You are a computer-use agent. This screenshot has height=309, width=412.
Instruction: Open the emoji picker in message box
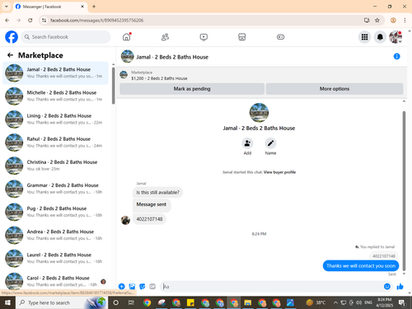tap(387, 287)
